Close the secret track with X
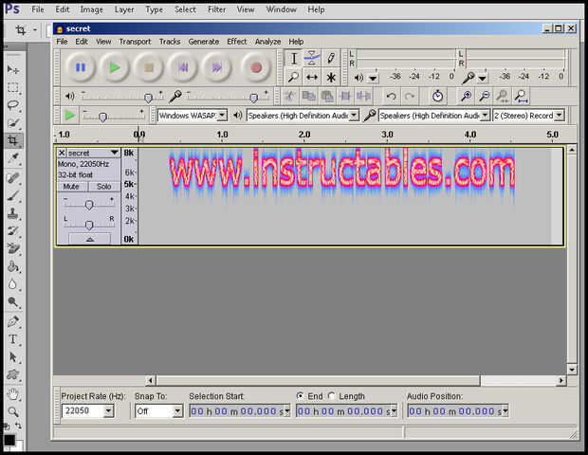Image resolution: width=588 pixels, height=455 pixels. tap(62, 153)
